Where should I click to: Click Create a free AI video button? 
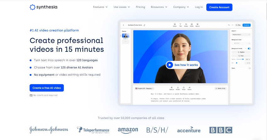pyautogui.click(x=47, y=88)
